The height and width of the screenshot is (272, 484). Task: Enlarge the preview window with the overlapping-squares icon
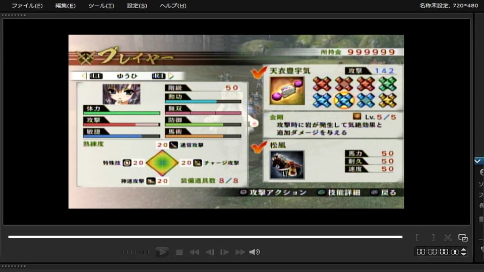point(463,237)
